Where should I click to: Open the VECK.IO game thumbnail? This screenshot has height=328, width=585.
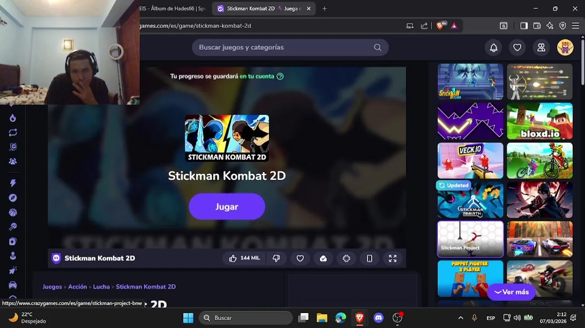(x=470, y=161)
